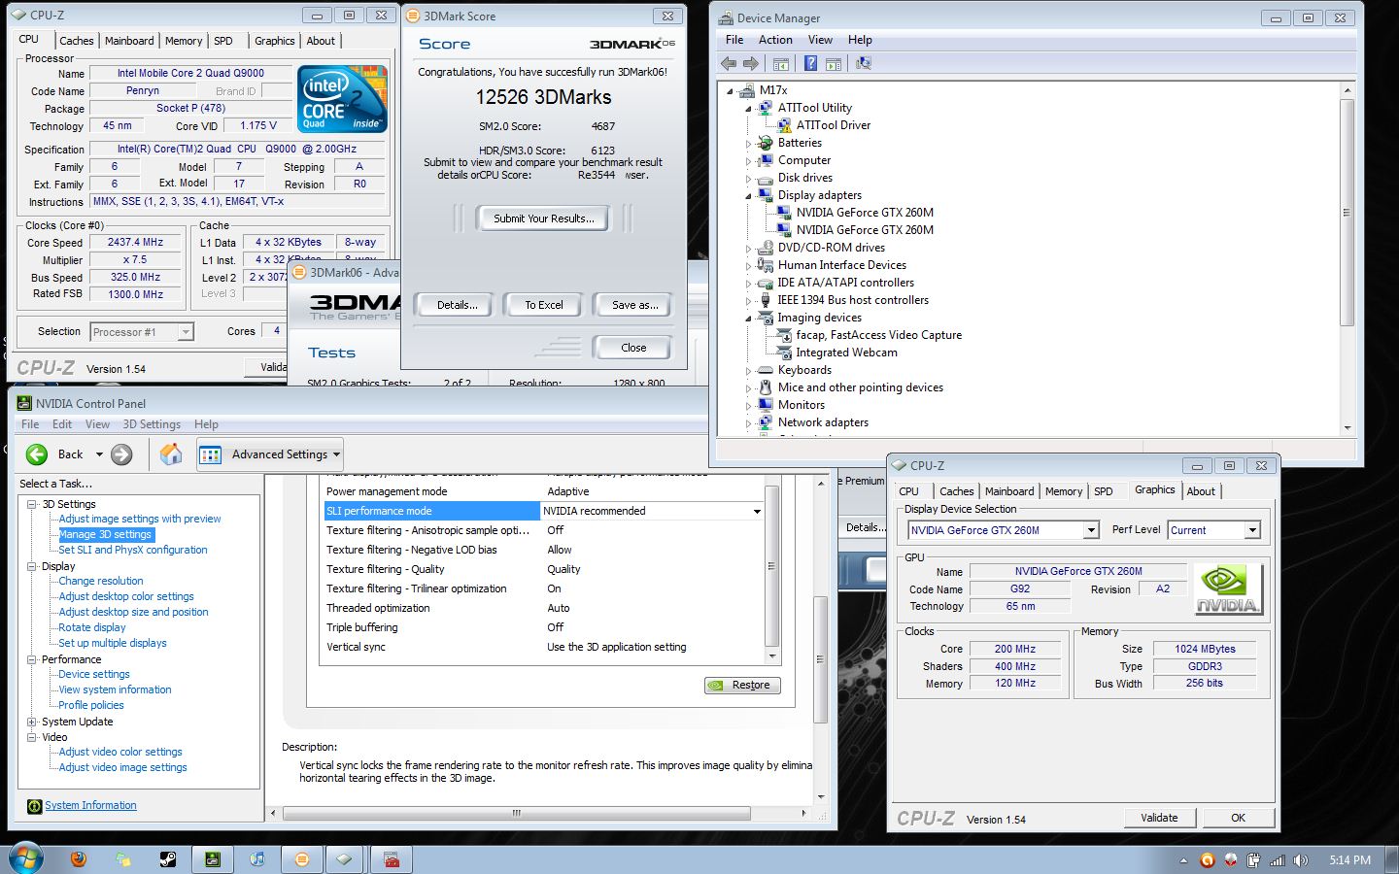This screenshot has height=874, width=1399.
Task: Open the volume icon in system tray
Action: (x=1301, y=860)
